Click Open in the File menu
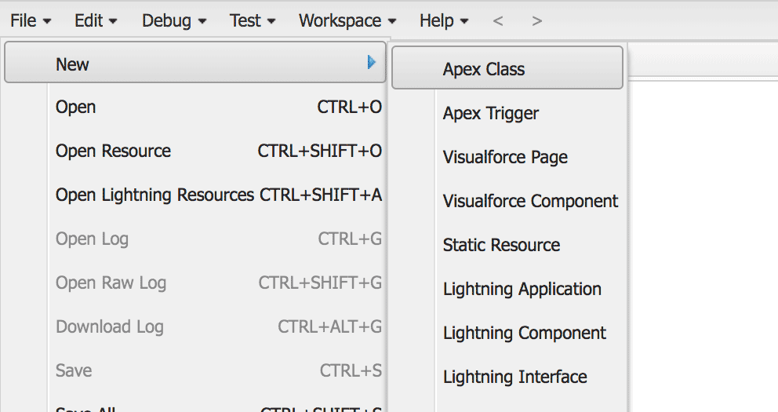 (x=76, y=107)
